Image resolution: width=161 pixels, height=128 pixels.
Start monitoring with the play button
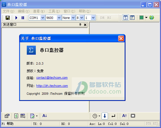16,18
